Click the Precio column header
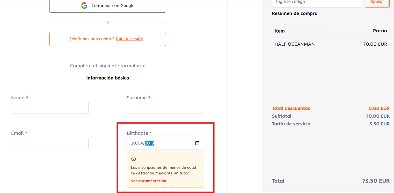This screenshot has width=394, height=193. (x=380, y=31)
